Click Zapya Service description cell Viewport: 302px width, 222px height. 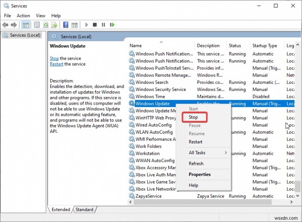coord(211,196)
